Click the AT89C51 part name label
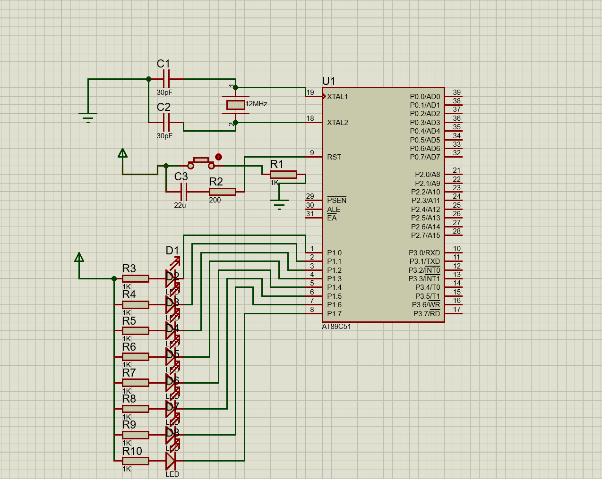Screen dimensions: 602x479 coord(336,327)
